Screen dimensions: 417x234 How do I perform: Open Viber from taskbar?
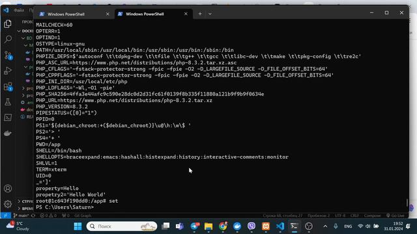point(252,226)
